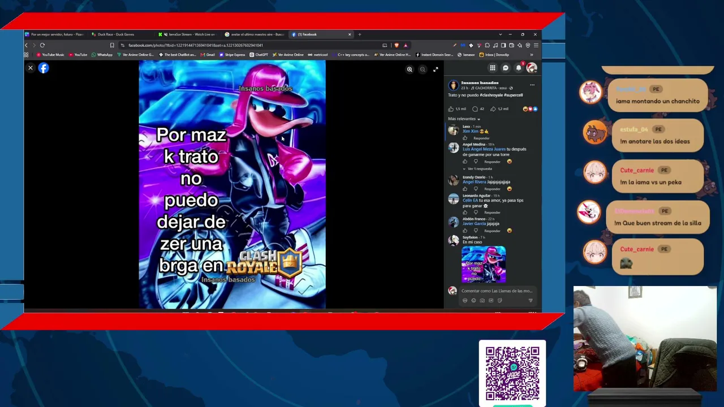Switch to the IamaSce Stream tab
Image resolution: width=724 pixels, height=407 pixels.
click(x=188, y=34)
